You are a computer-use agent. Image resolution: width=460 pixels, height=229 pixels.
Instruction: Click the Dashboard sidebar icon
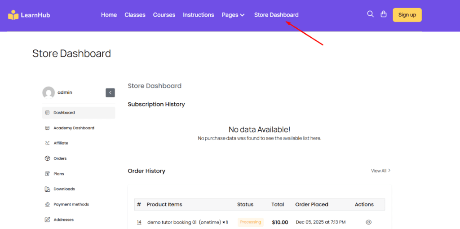pyautogui.click(x=47, y=113)
